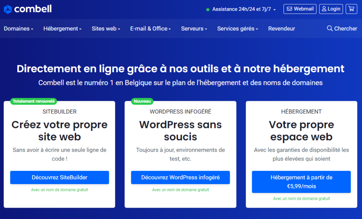Click the green online status dot
Image resolution: width=362 pixels, height=219 pixels.
pyautogui.click(x=208, y=10)
